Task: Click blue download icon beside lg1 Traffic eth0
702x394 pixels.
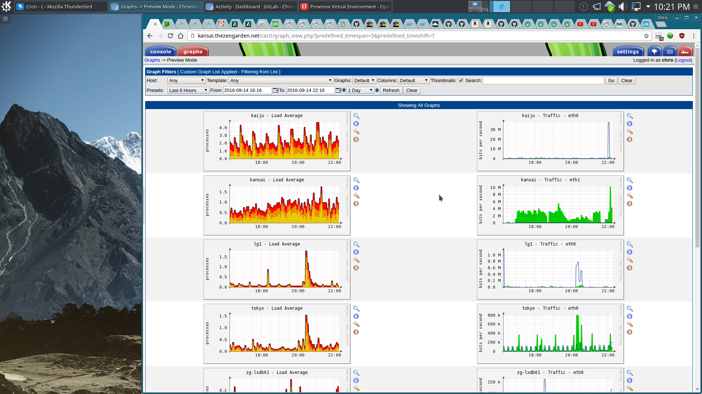Action: pyautogui.click(x=630, y=252)
